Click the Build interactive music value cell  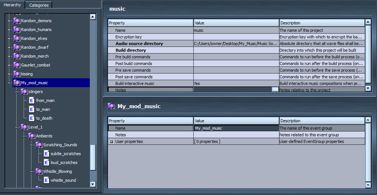tap(236, 83)
